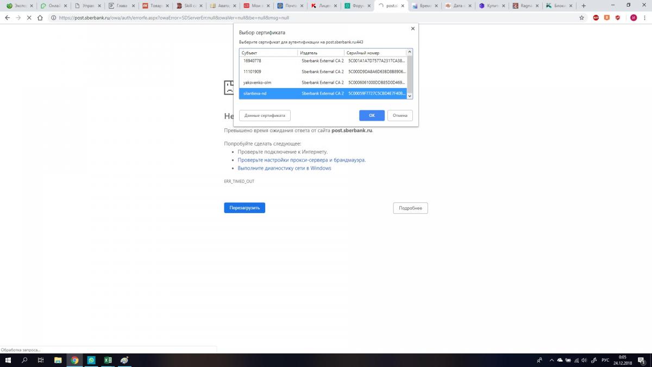The width and height of the screenshot is (652, 367).
Task: Click Отмена to cancel certificate selection
Action: pos(400,115)
